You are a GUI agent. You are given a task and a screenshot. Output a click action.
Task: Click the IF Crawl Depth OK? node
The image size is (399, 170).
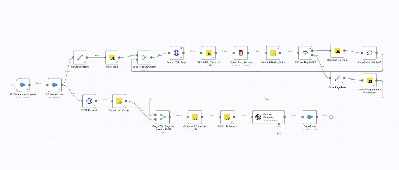point(305,53)
